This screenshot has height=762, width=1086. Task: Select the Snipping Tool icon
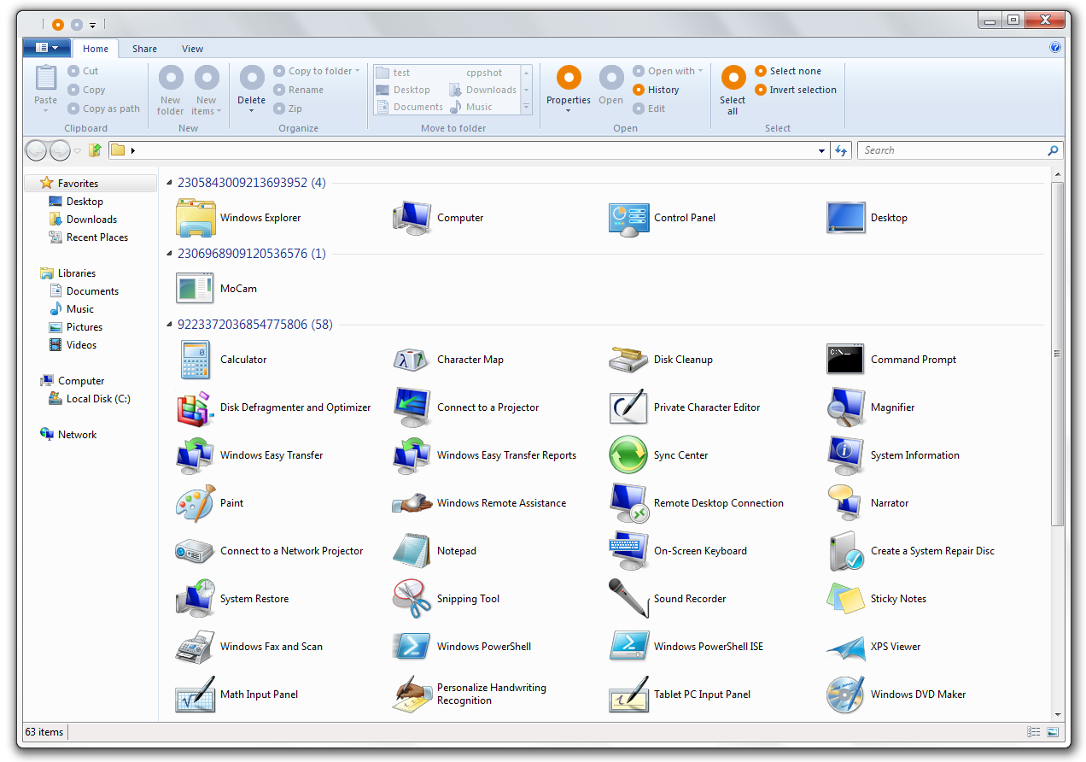click(x=412, y=599)
